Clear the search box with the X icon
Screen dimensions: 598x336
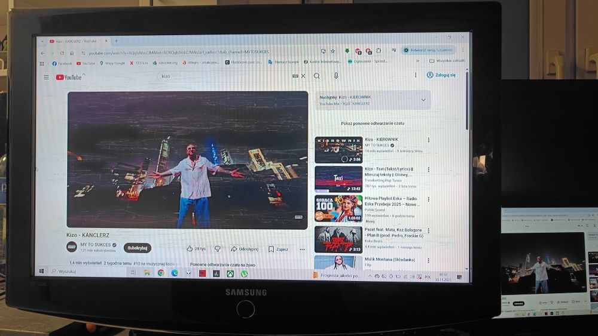pyautogui.click(x=303, y=76)
